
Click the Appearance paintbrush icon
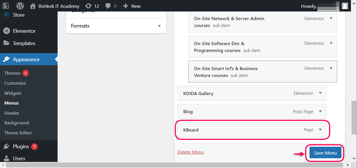pyautogui.click(x=6, y=59)
